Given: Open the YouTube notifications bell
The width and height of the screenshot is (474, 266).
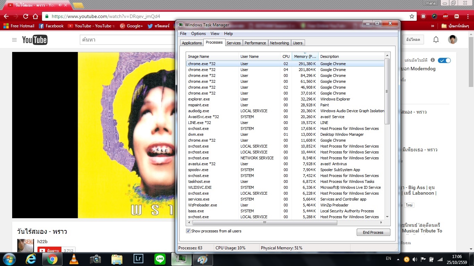Looking at the screenshot, I should click(x=436, y=39).
